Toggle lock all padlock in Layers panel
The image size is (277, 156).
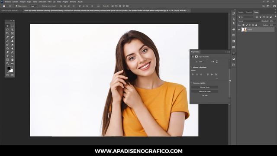(256, 25)
